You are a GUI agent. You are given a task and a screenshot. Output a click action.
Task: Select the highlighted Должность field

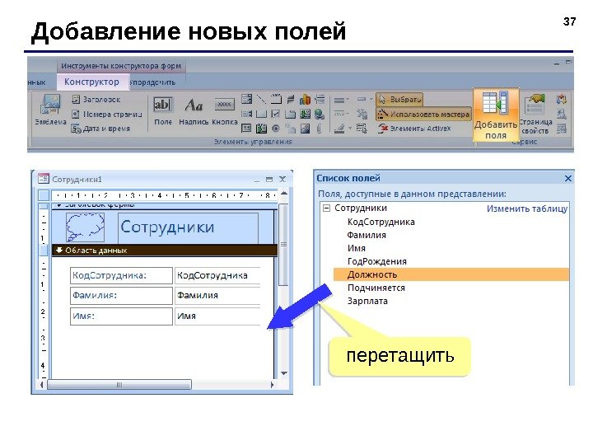(451, 274)
